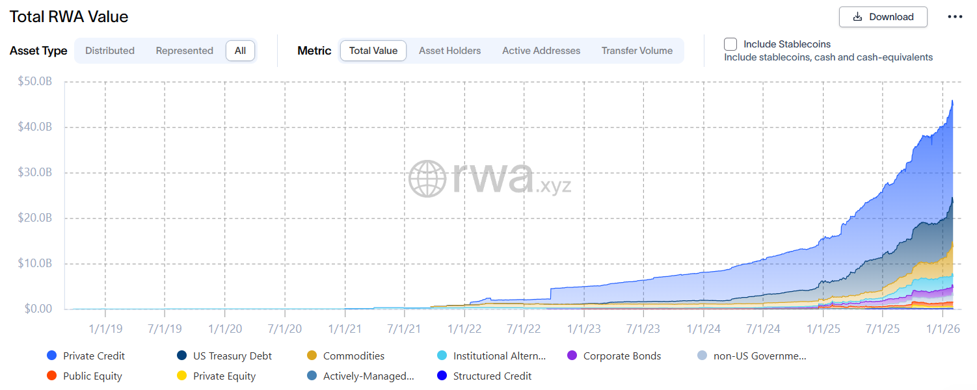Toggle the Structured Credit series in the legend
Screen dimensions: 977x390
coord(486,376)
